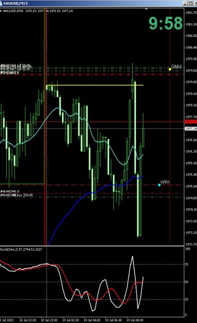Click the 1973.20 price axis value
Image resolution: width=197 pixels, height=323 pixels.
click(191, 233)
